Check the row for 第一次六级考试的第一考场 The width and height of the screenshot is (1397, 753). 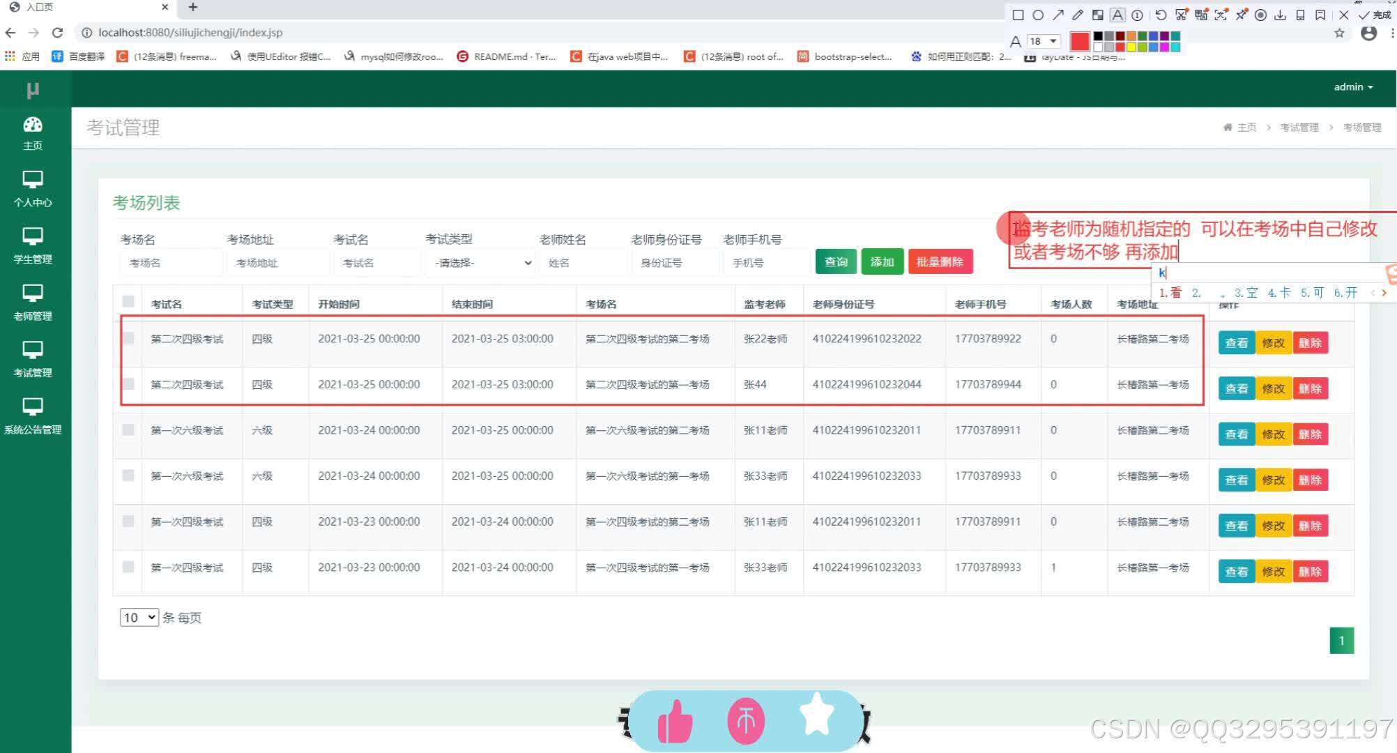click(x=128, y=475)
